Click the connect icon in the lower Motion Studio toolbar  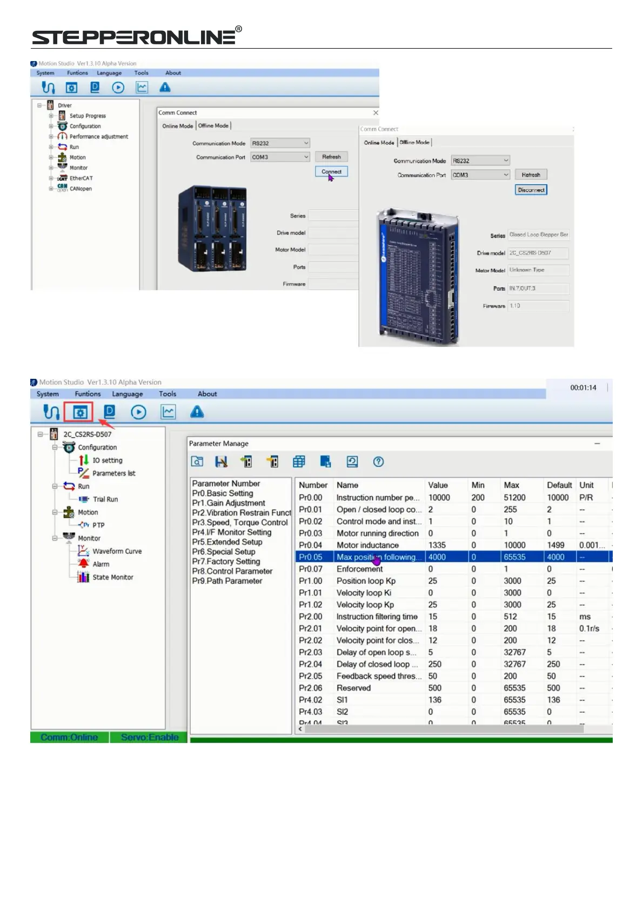(51, 412)
